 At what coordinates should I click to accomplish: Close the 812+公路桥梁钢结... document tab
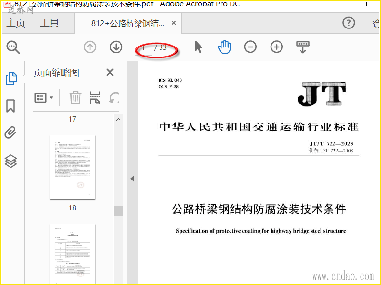(x=174, y=23)
